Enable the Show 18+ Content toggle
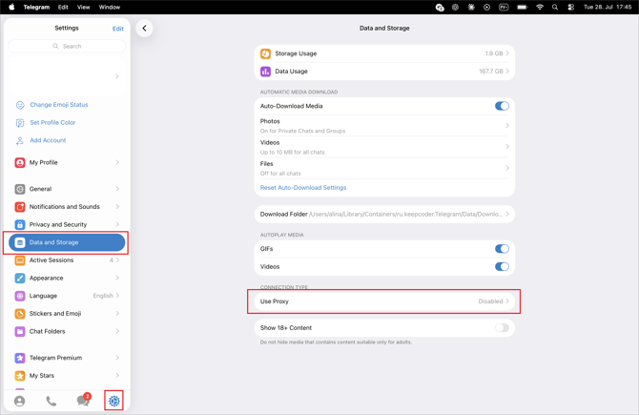639x415 pixels. point(502,328)
